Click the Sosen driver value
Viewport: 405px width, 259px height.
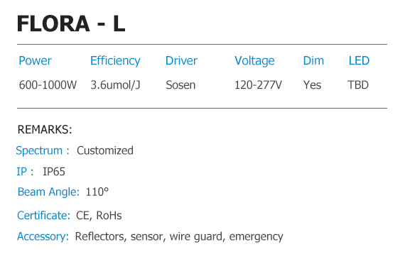click(x=180, y=85)
